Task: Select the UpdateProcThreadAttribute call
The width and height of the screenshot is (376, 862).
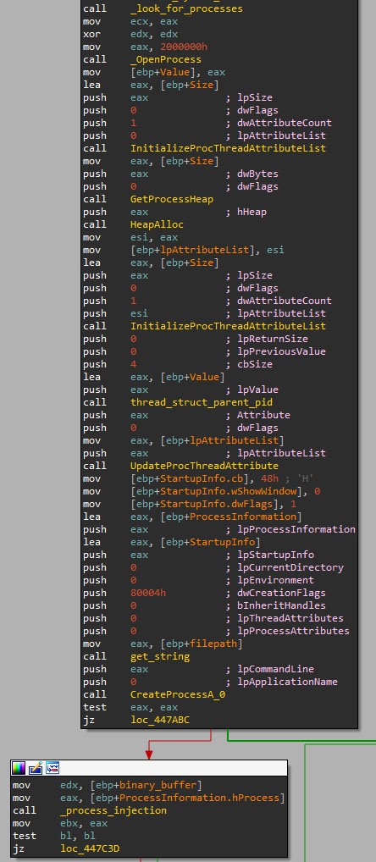Action: pyautogui.click(x=204, y=466)
